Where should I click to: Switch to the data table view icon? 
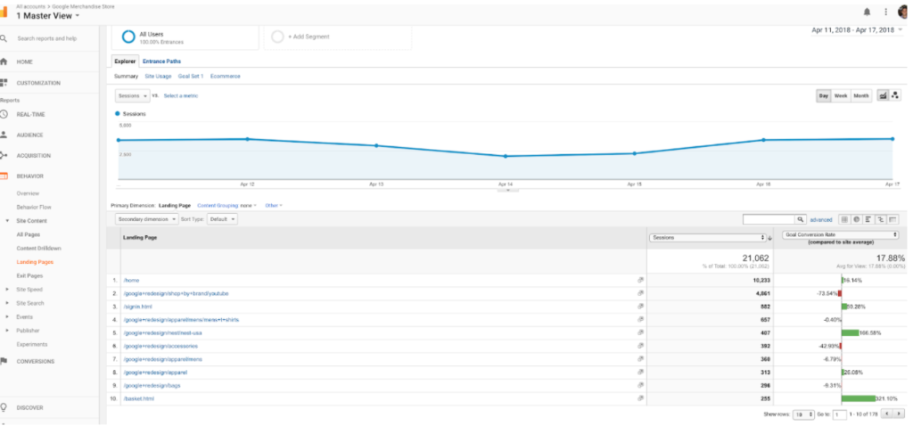[843, 218]
